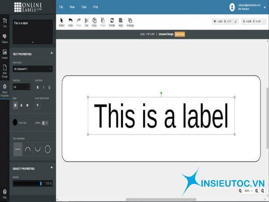Open the Shapes panel
Viewport: 269px width, 202px height.
5,38
